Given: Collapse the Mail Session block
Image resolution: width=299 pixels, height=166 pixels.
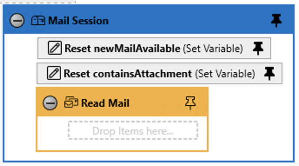Looking at the screenshot, I should pos(17,20).
